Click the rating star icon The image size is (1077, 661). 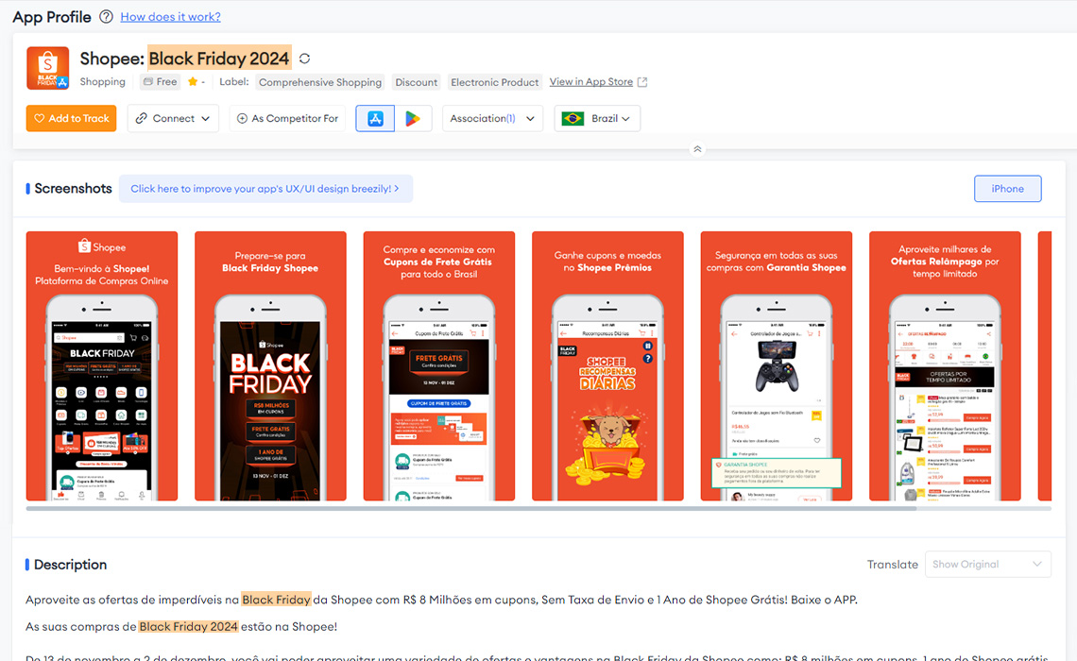[x=193, y=82]
